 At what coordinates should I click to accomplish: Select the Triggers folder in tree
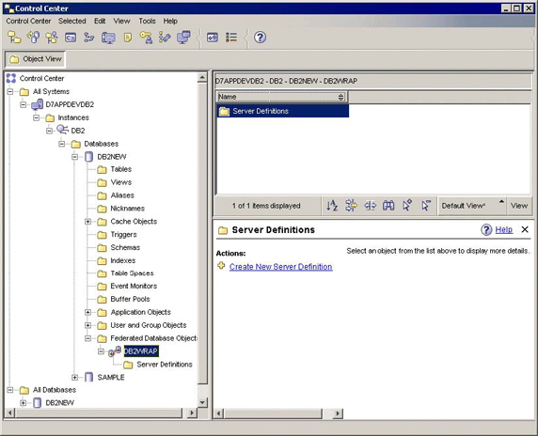123,235
